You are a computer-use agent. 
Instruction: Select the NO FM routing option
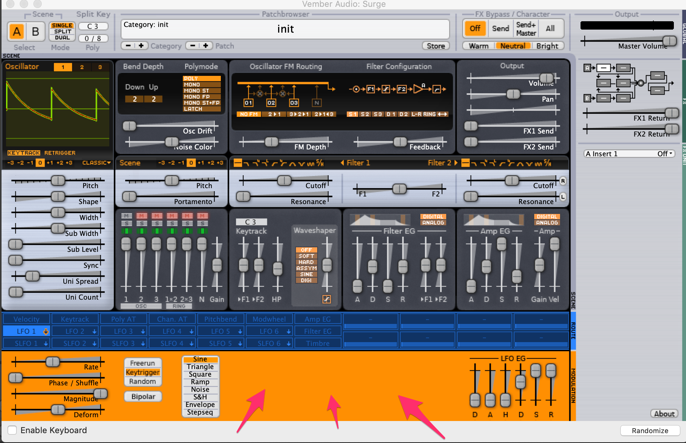pyautogui.click(x=249, y=114)
